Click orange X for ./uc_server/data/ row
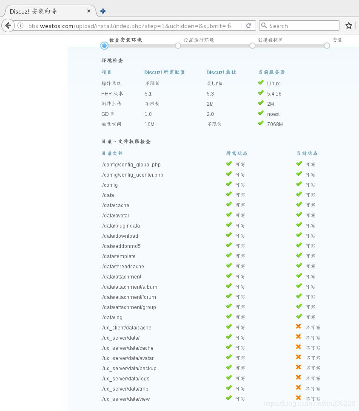This screenshot has width=359, height=411. [298, 337]
